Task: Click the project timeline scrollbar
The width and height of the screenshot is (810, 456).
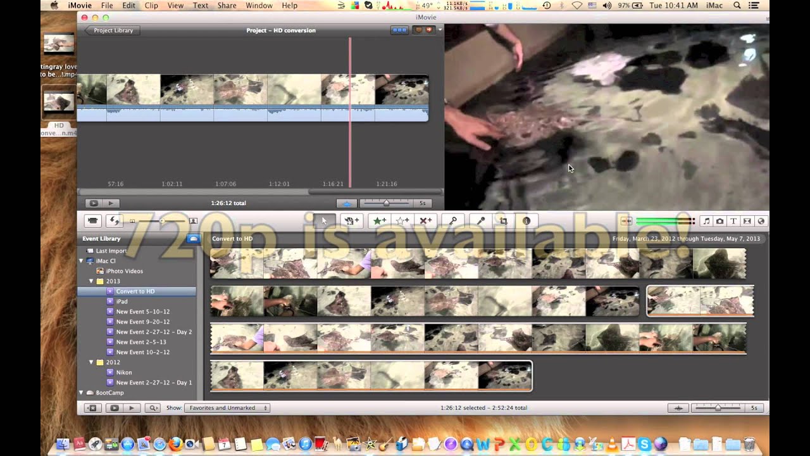Action: point(375,192)
